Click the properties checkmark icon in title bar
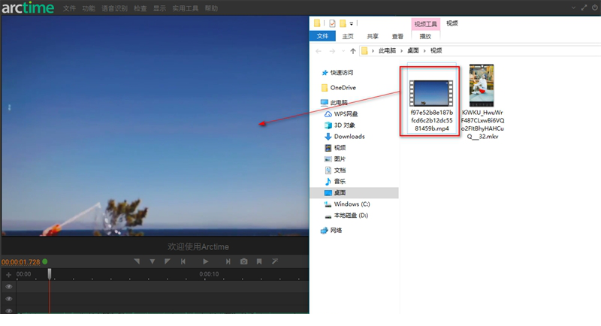Image resolution: width=601 pixels, height=326 pixels. click(x=332, y=24)
